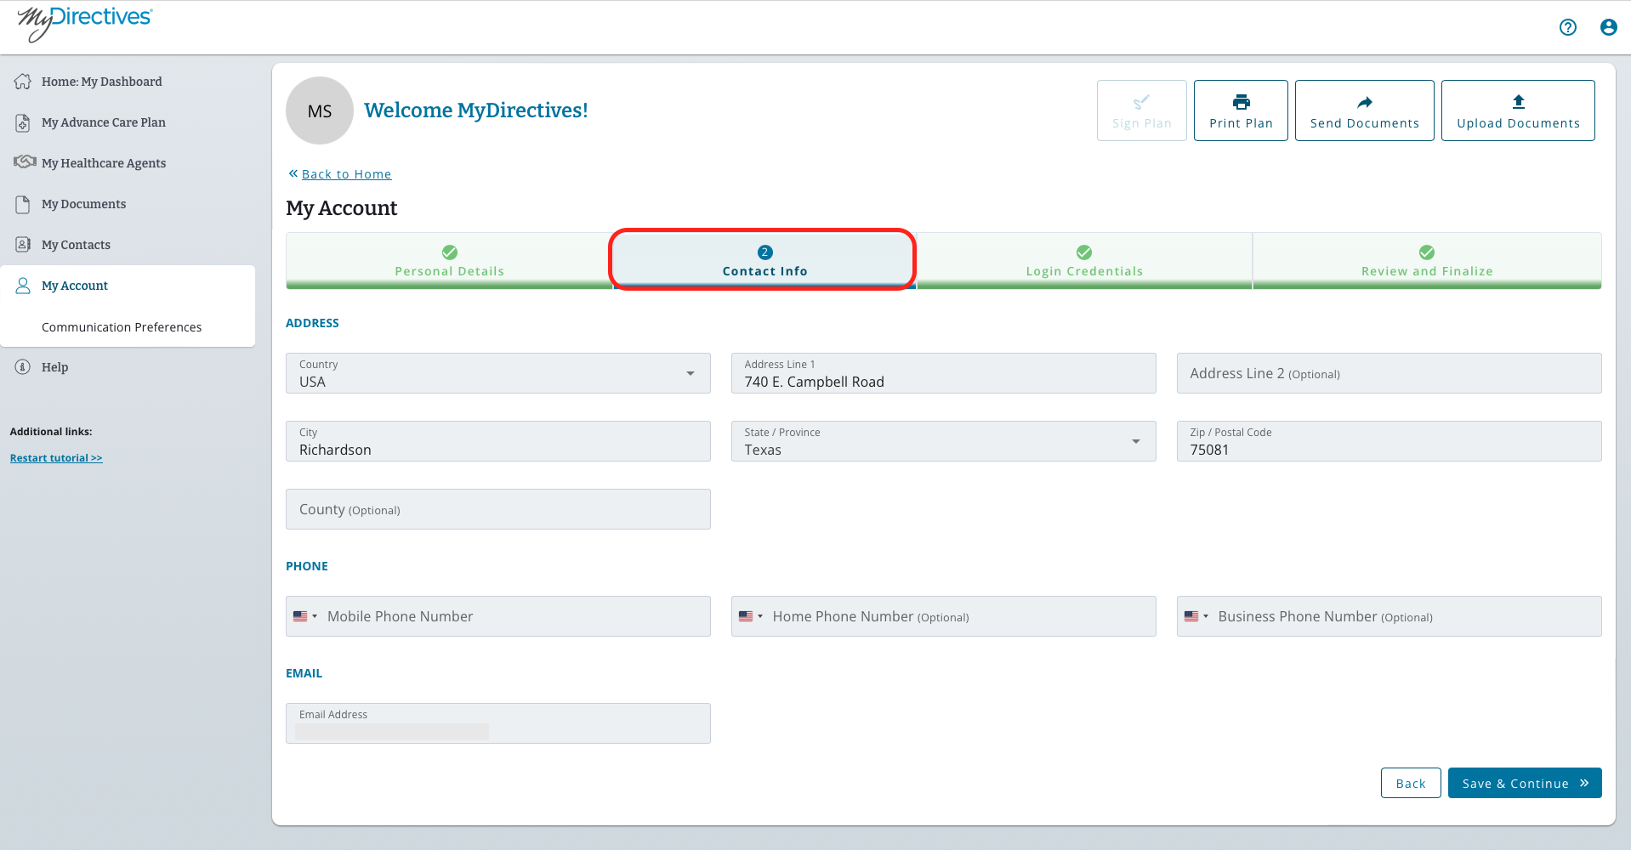Viewport: 1631px width, 850px height.
Task: Click the Restart tutorial link
Action: click(x=56, y=458)
